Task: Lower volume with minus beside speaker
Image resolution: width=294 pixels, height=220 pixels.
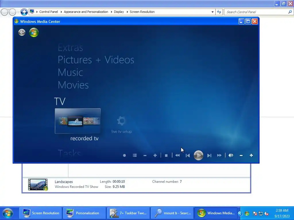Action: (x=241, y=156)
